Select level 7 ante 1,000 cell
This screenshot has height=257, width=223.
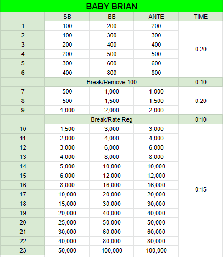[156, 91]
